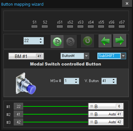
Task: Click the green copy mapping icon
Action: click(57, 42)
